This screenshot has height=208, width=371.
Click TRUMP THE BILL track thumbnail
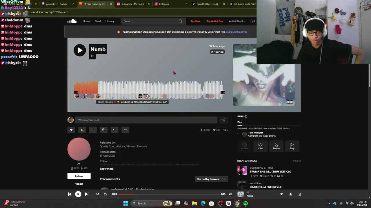tap(242, 170)
